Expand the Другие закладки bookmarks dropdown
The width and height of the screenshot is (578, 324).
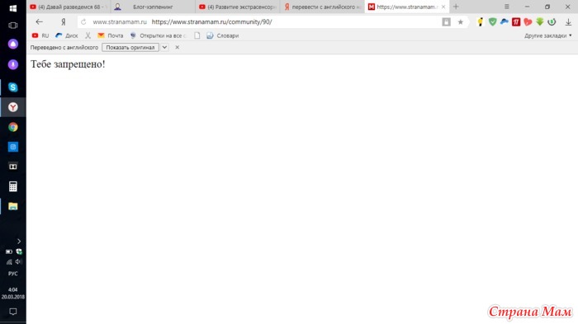click(x=547, y=35)
